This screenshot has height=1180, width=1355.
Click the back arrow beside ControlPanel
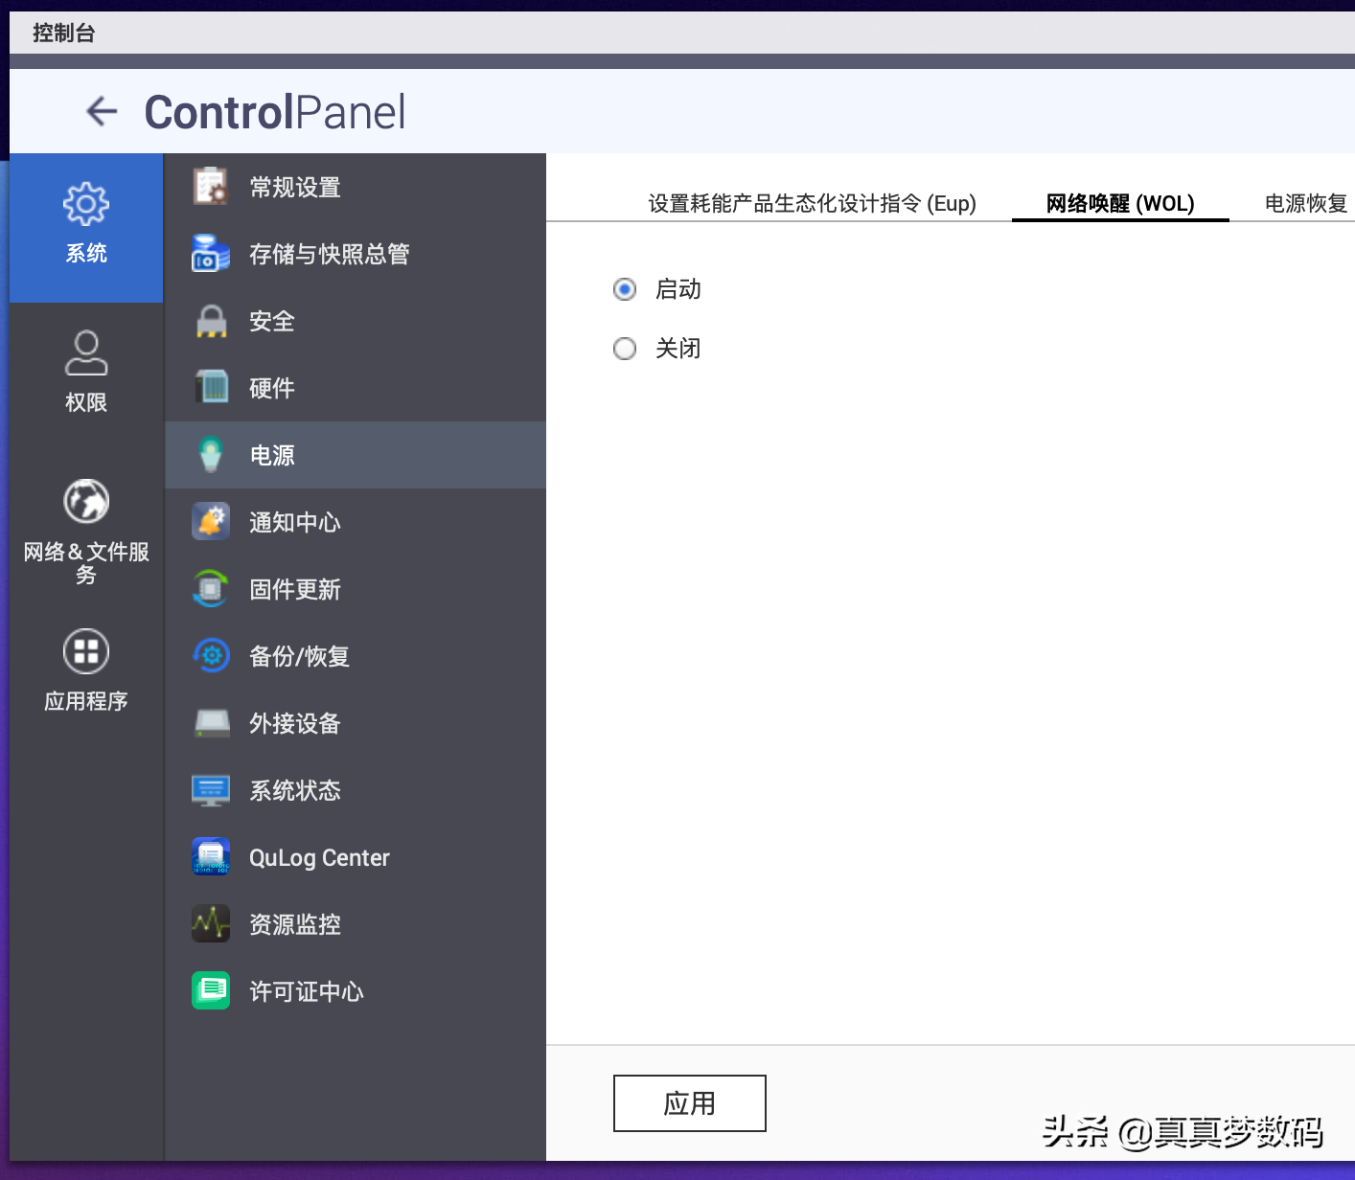point(102,112)
